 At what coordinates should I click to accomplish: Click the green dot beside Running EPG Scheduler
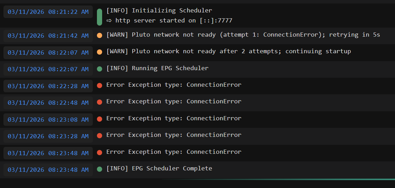click(100, 69)
